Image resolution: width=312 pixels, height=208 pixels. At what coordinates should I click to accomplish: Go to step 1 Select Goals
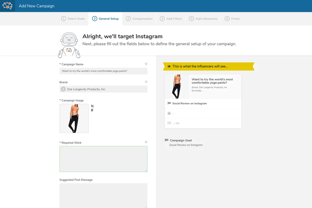click(x=73, y=19)
